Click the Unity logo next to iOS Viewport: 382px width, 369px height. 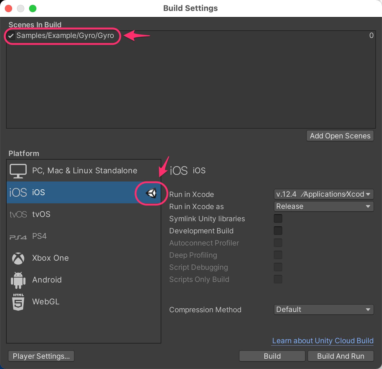pos(151,193)
